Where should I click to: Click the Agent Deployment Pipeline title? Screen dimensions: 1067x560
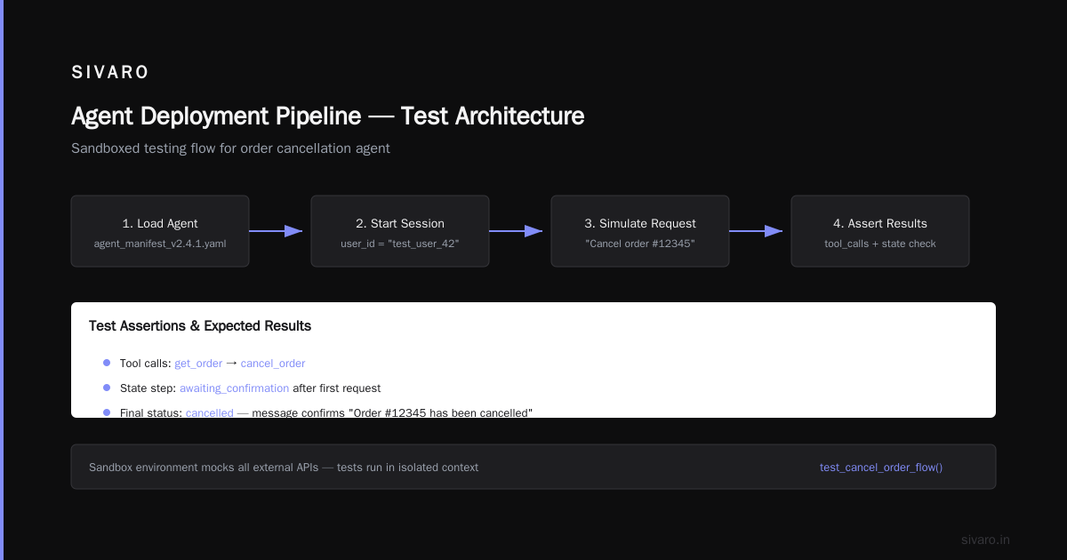(x=327, y=116)
